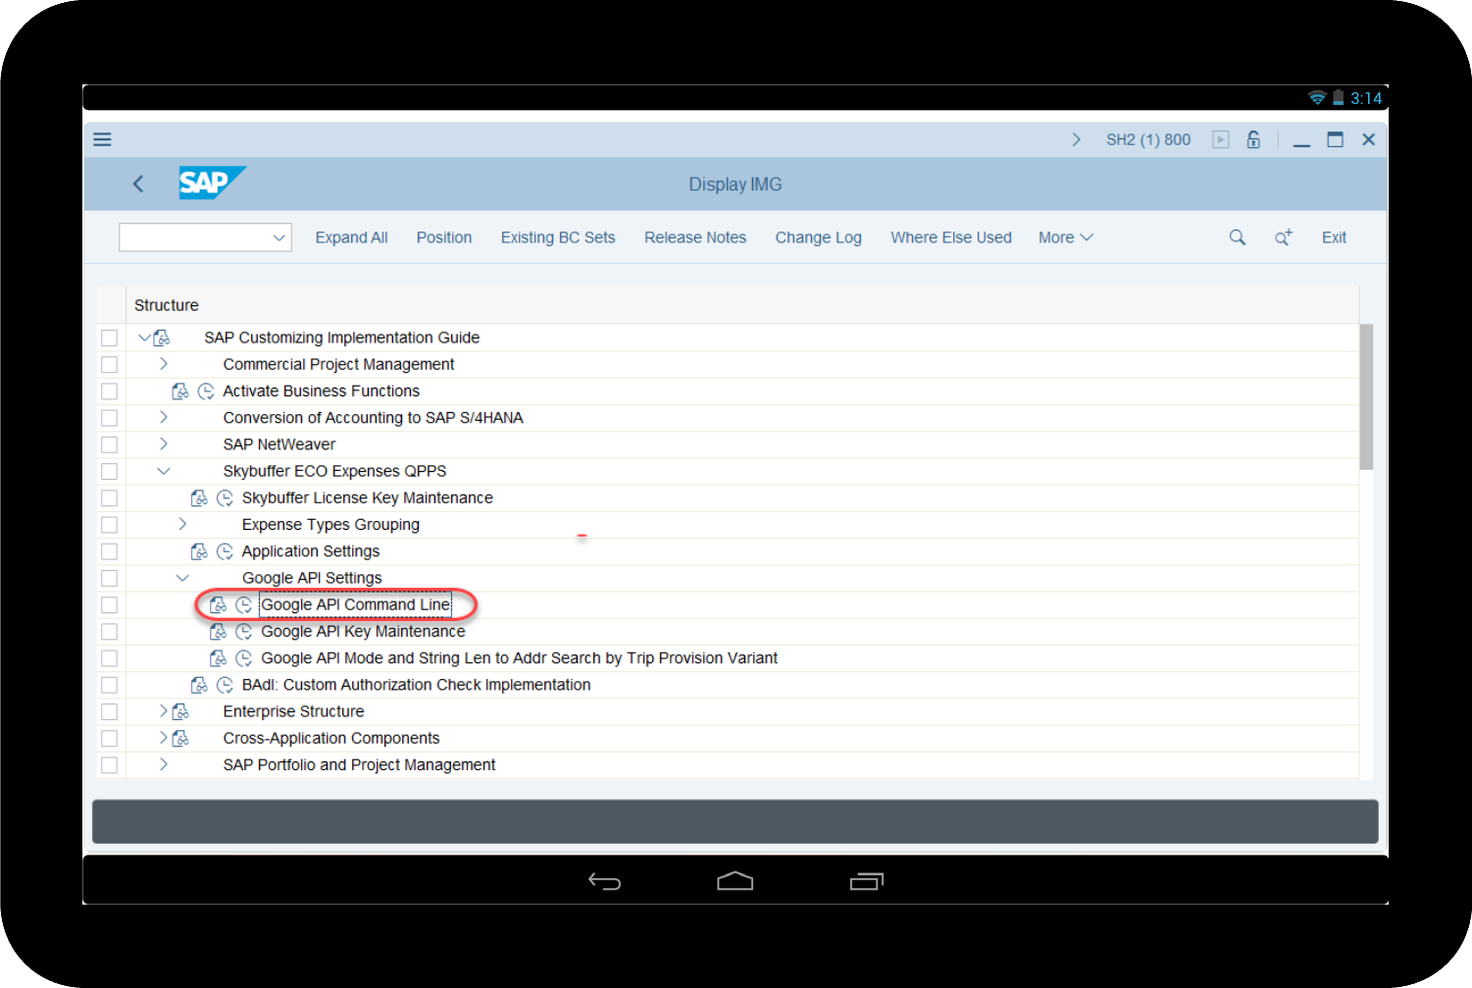1472x988 pixels.
Task: Click document icon next to Enterprise Structure
Action: pyautogui.click(x=180, y=711)
